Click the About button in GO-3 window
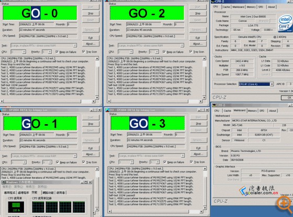The image size is (293, 217). [198, 154]
